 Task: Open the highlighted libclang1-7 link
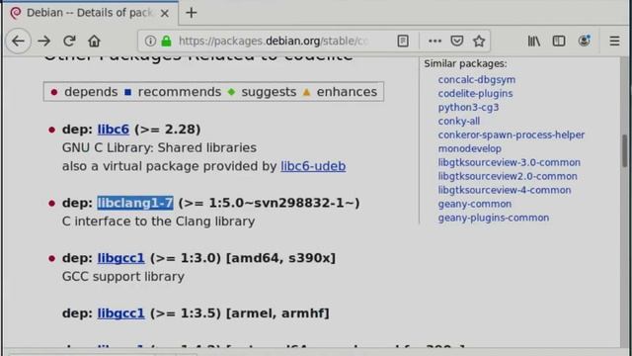(x=135, y=203)
